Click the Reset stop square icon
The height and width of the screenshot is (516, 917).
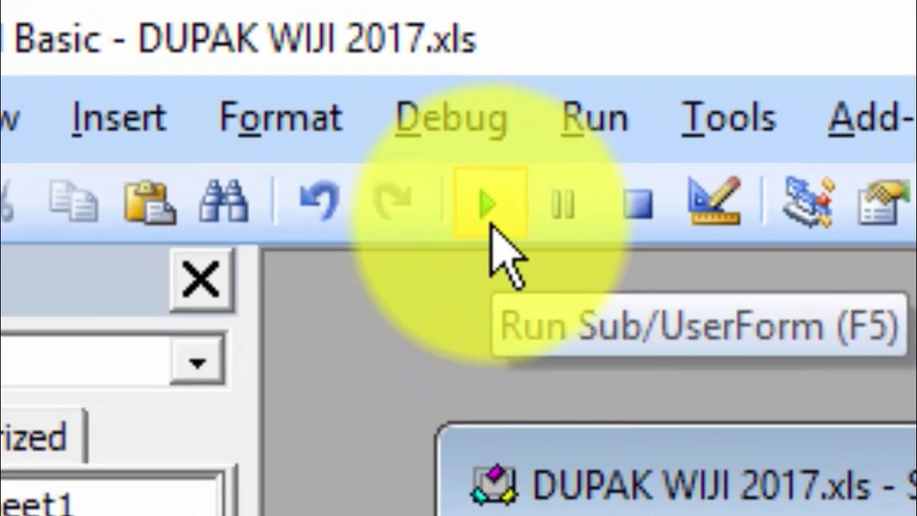click(637, 205)
